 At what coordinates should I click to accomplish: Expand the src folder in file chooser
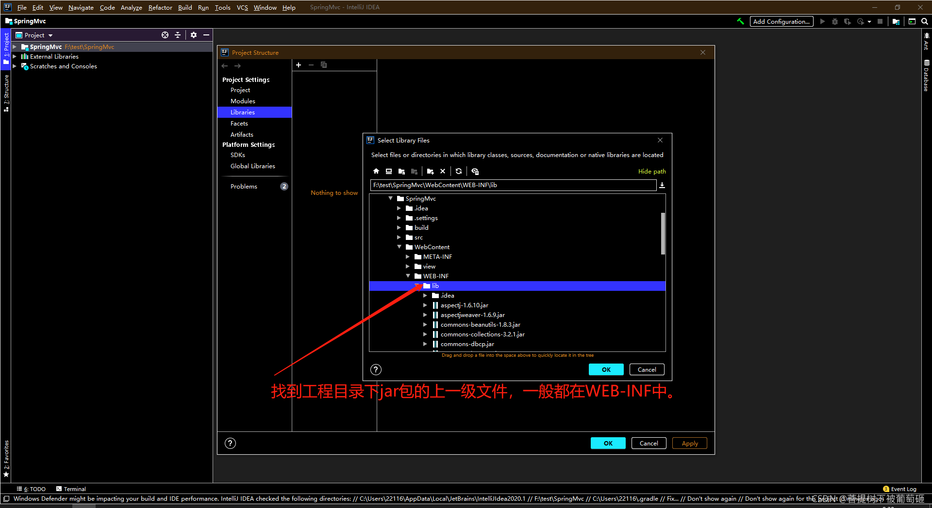[x=399, y=237]
